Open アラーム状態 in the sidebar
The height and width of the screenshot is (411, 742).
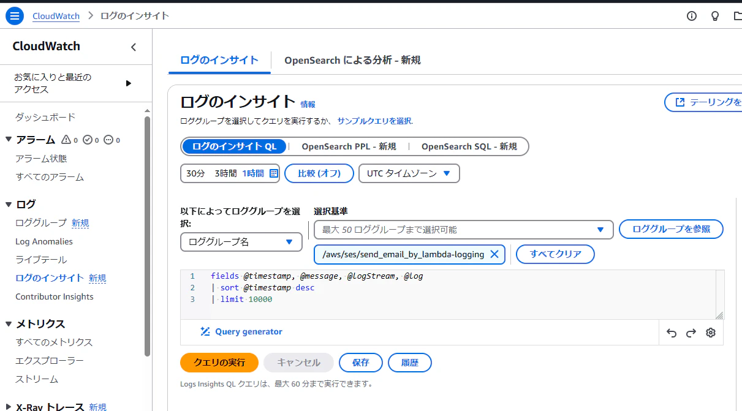point(41,158)
